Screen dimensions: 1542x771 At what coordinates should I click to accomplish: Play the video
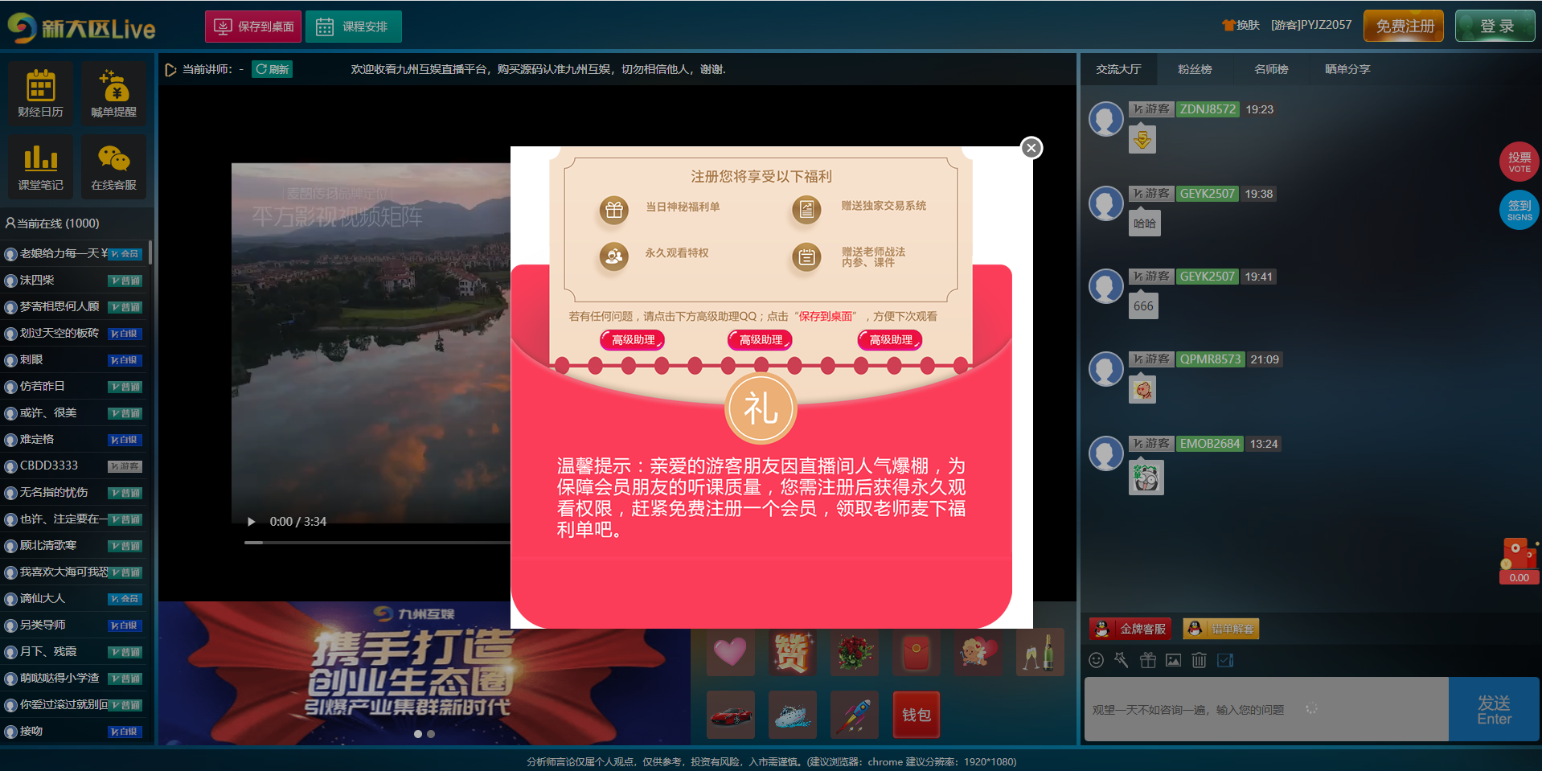251,522
